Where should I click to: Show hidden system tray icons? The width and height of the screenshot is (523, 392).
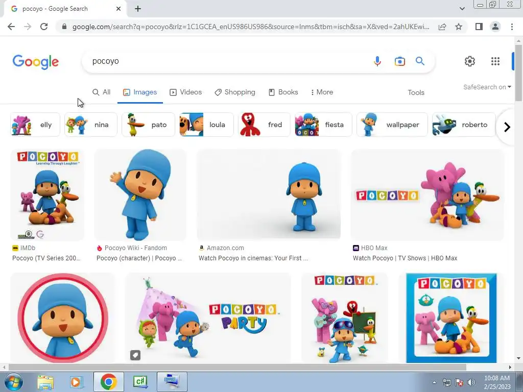click(x=434, y=382)
